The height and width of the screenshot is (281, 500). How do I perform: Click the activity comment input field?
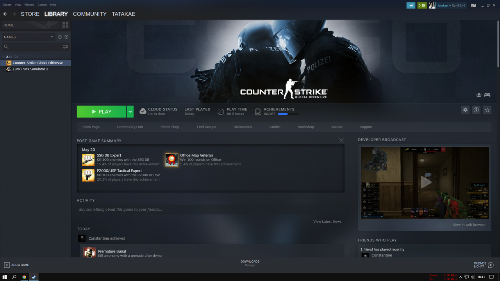[x=211, y=210]
